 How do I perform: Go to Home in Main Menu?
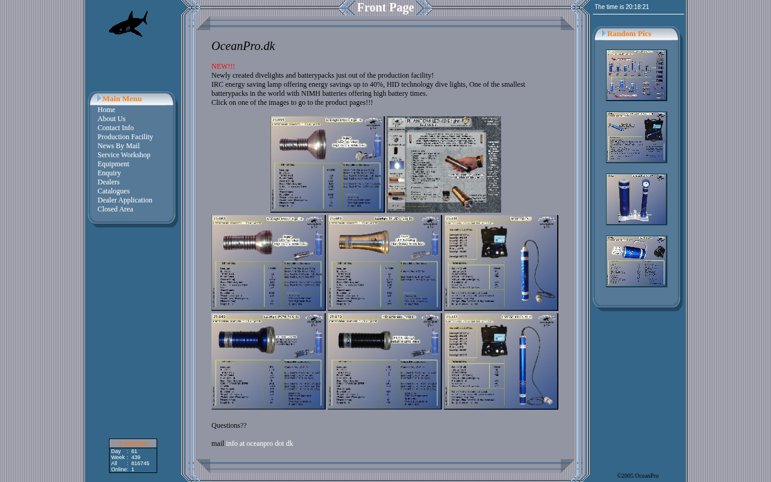point(106,110)
